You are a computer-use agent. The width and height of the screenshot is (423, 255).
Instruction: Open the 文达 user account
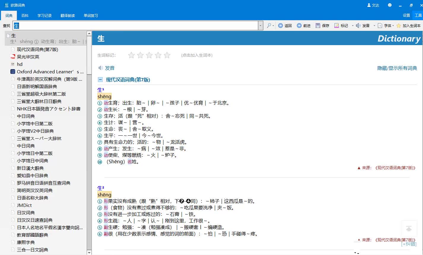(373, 5)
